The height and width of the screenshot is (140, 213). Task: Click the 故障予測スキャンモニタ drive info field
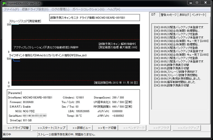point(94,18)
